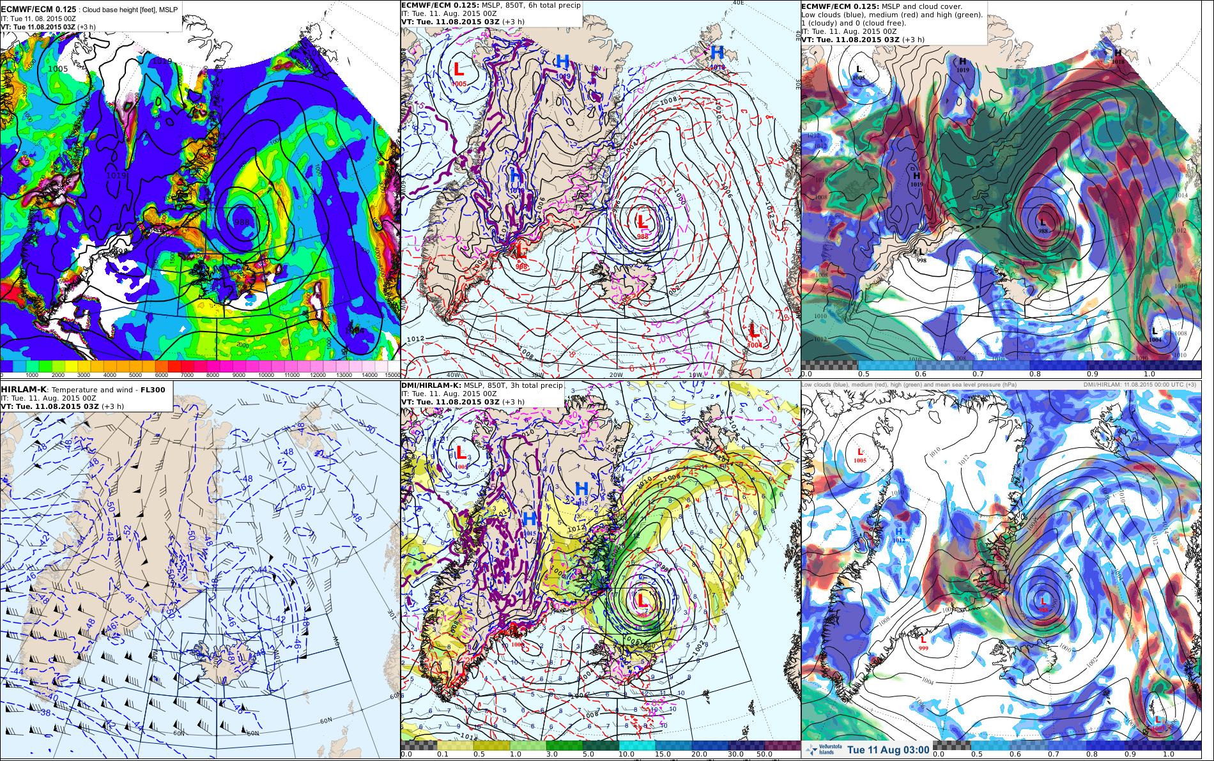The width and height of the screenshot is (1214, 761).
Task: Click the 'VT: Tue 11.08.2015 03Z' line on FL300 map
Action: (x=63, y=406)
